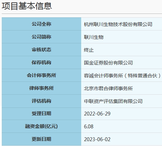The width and height of the screenshot is (162, 146).
Task: Select the 受理日期 label cell
Action: coord(41,114)
